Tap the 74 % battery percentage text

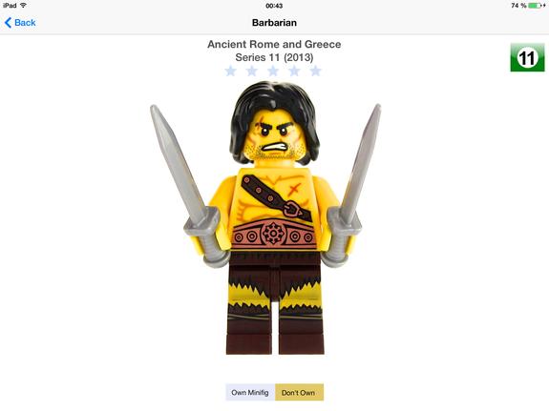coord(518,6)
